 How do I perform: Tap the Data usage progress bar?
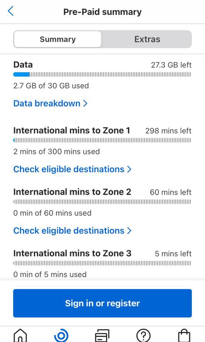coord(102,74)
